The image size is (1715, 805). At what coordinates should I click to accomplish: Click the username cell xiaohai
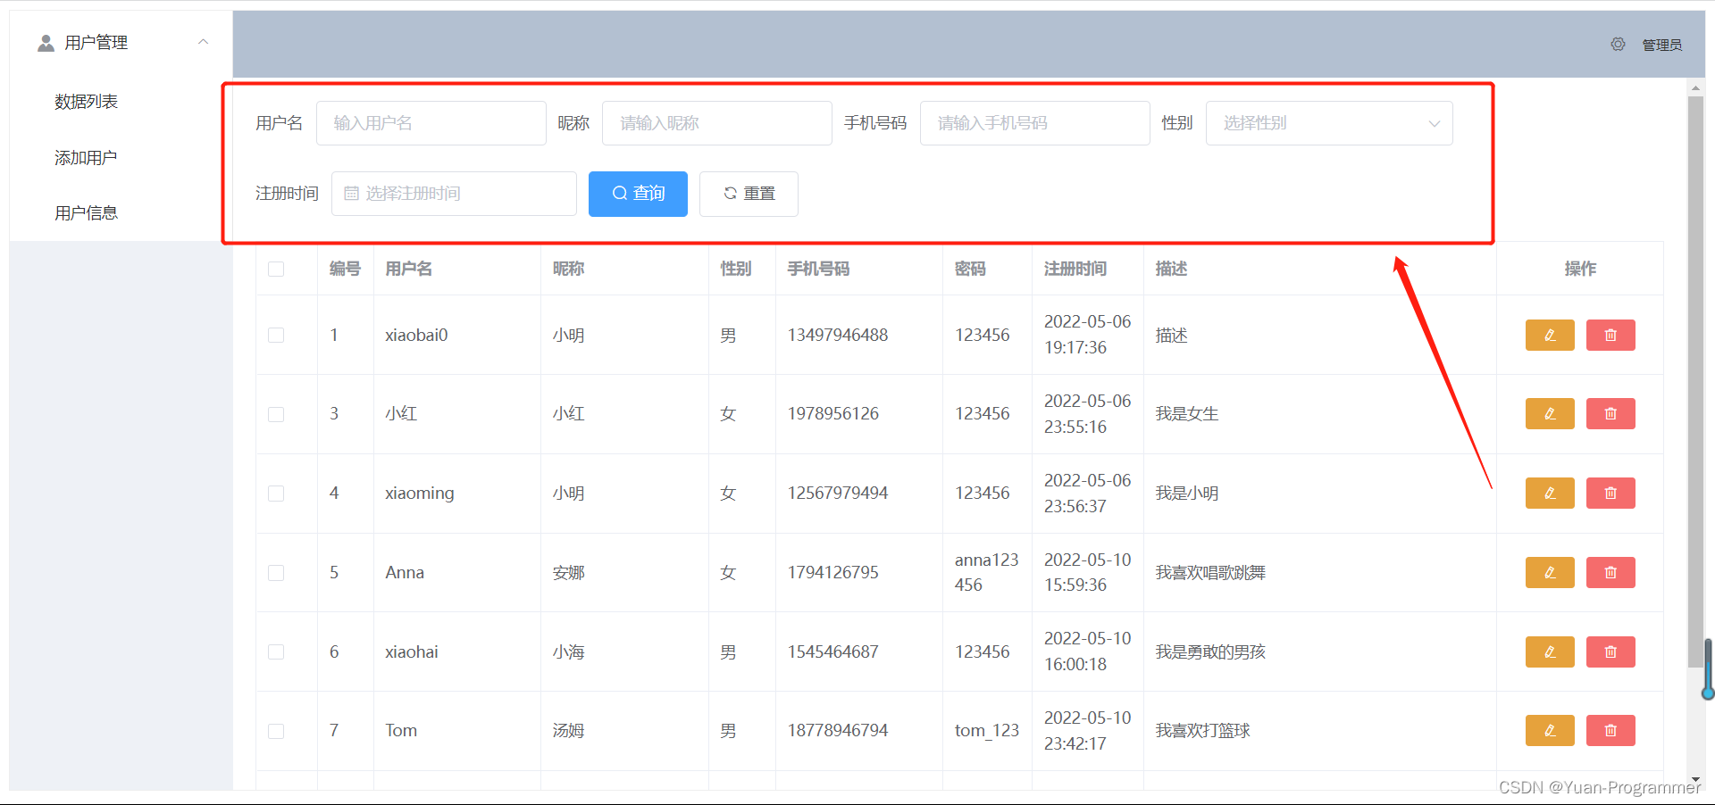coord(412,652)
